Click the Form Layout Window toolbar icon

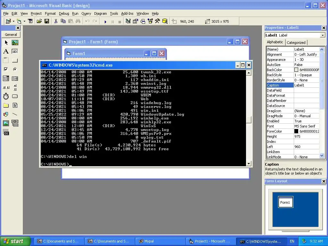tap(143, 21)
